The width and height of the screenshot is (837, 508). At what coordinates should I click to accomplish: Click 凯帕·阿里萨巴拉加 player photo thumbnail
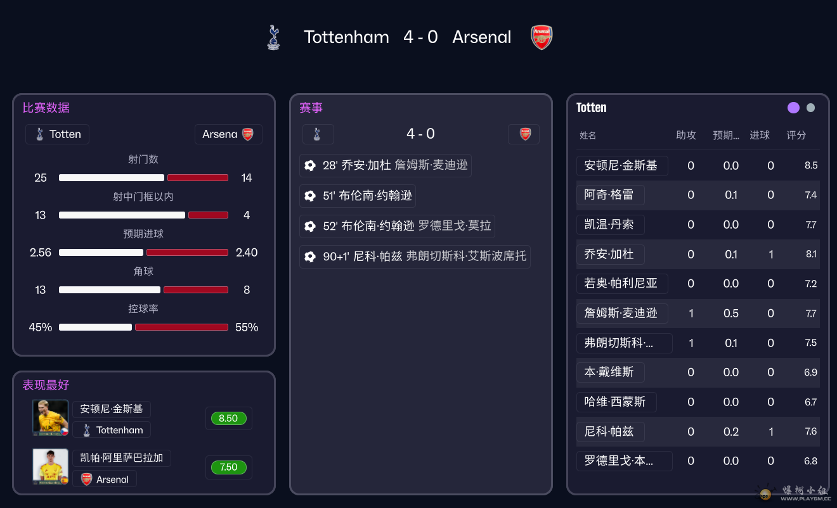pyautogui.click(x=51, y=467)
